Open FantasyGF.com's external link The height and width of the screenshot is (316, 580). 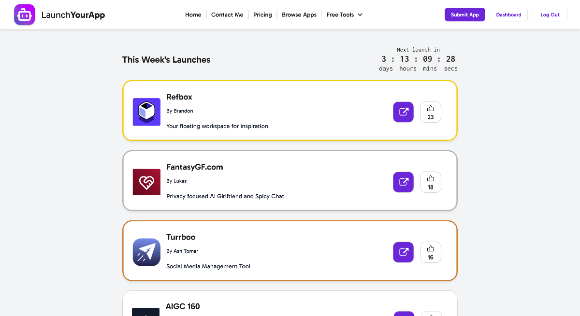(403, 182)
